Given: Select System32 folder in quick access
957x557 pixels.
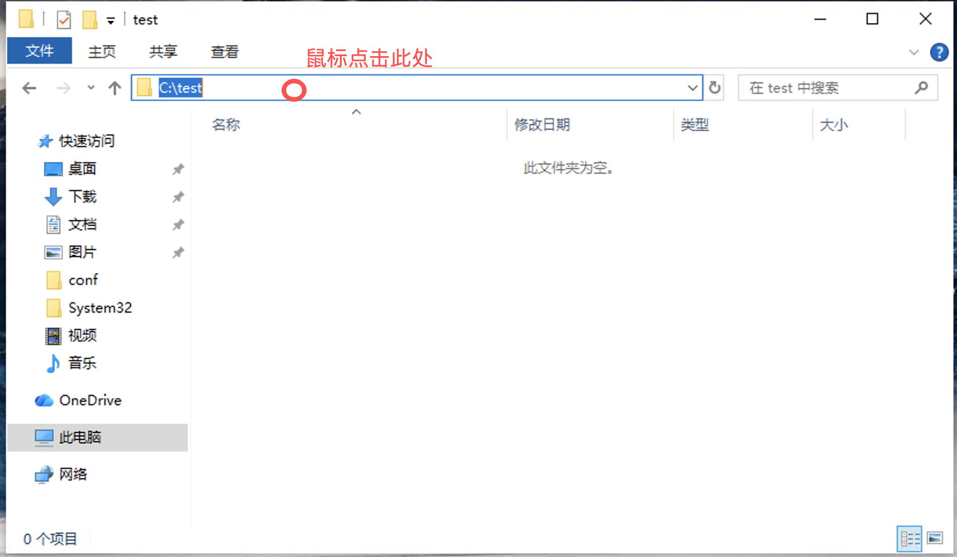Looking at the screenshot, I should 100,307.
